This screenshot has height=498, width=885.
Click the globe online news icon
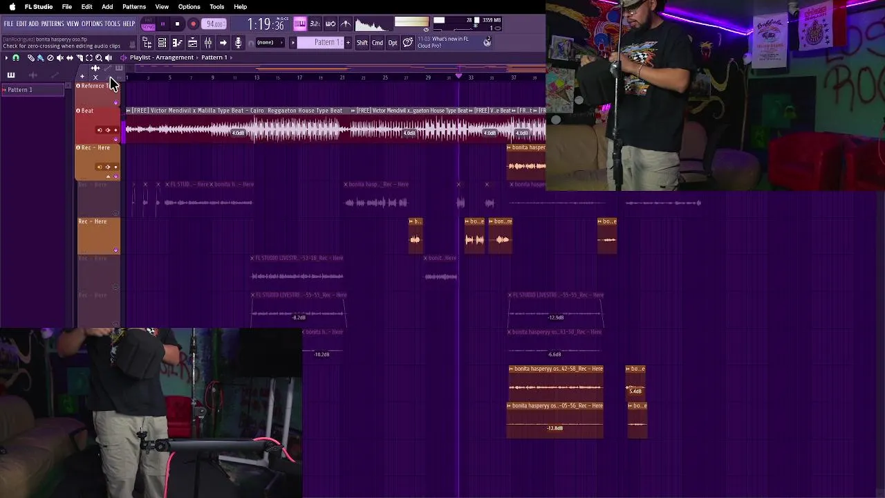tap(487, 42)
